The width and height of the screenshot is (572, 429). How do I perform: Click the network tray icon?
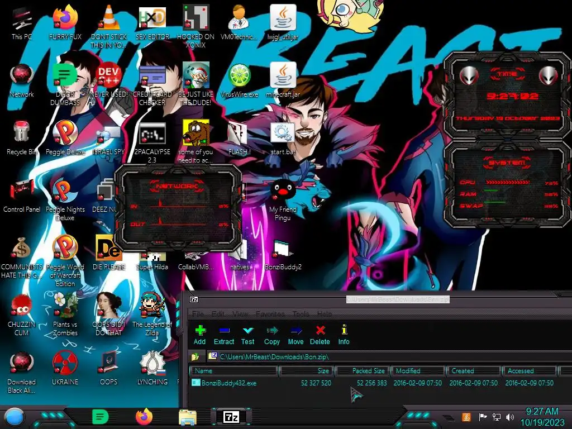pyautogui.click(x=497, y=417)
